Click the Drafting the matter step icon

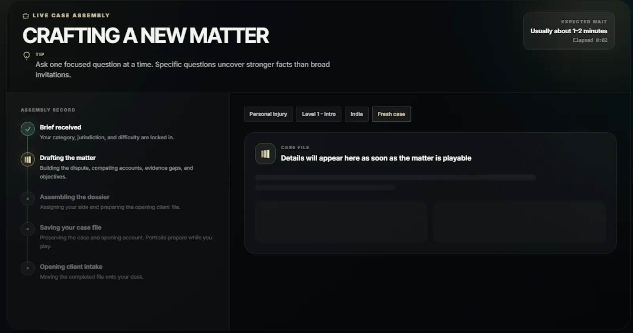point(28,160)
